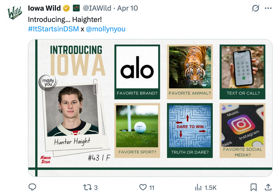Open the three-dot more options menu

[268, 8]
